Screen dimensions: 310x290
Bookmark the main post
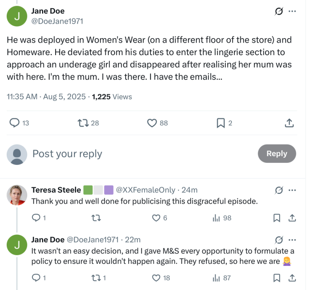[x=221, y=123]
